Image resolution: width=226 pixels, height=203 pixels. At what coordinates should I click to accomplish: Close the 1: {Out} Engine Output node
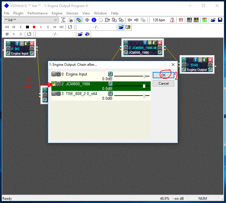coord(210,60)
